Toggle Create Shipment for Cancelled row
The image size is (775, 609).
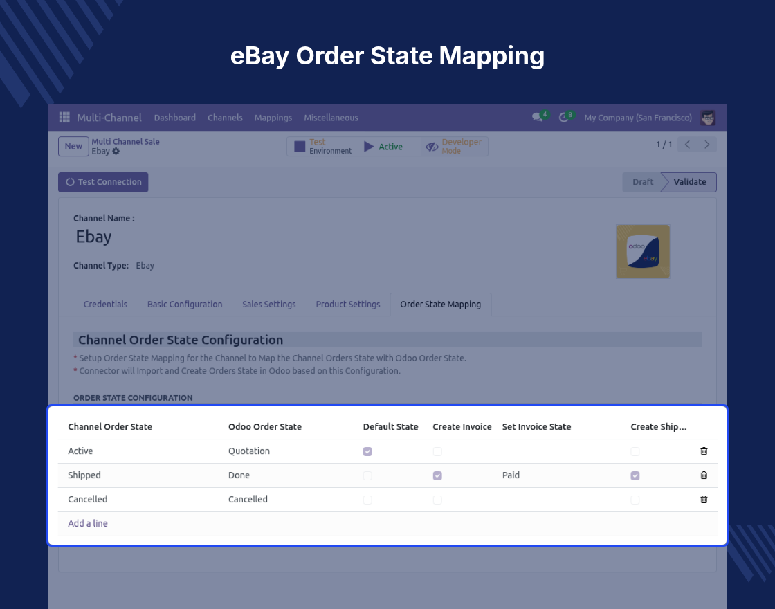635,500
